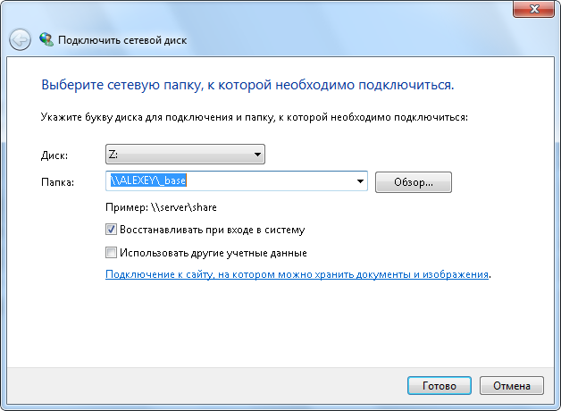Screen dimensions: 561x411
Task: Open the Подключение к сайту link
Action: click(297, 275)
